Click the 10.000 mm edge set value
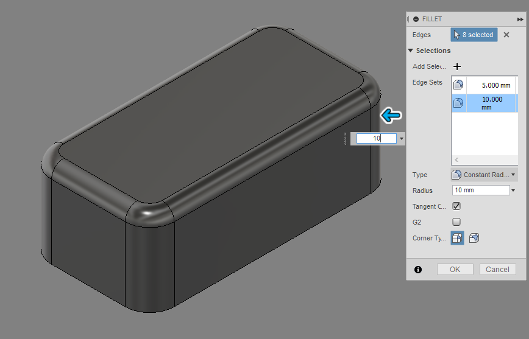The image size is (529, 339). click(x=492, y=103)
